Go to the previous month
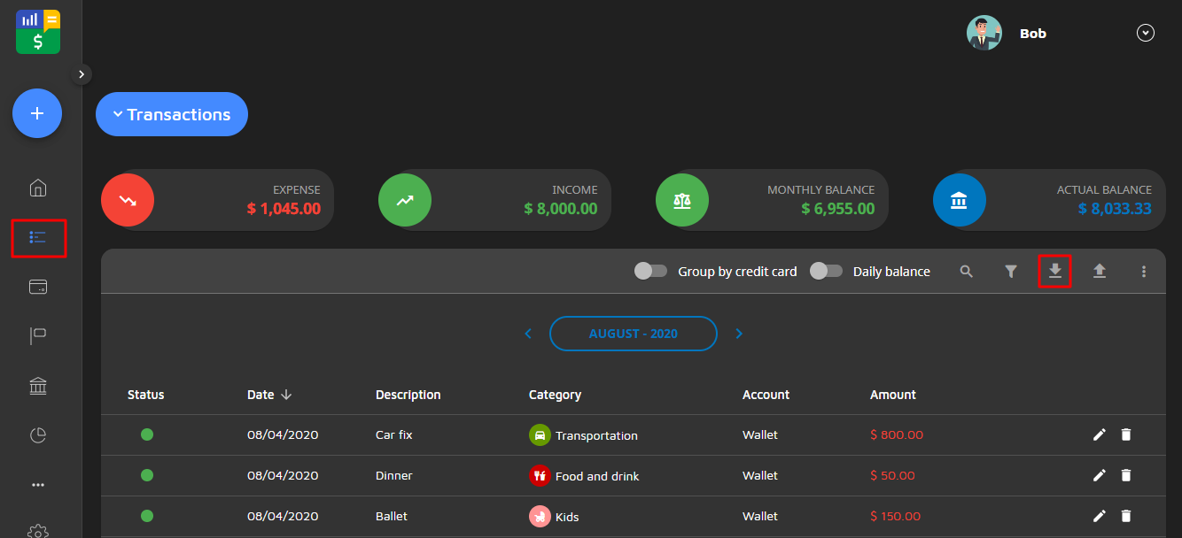This screenshot has width=1182, height=538. (x=528, y=334)
